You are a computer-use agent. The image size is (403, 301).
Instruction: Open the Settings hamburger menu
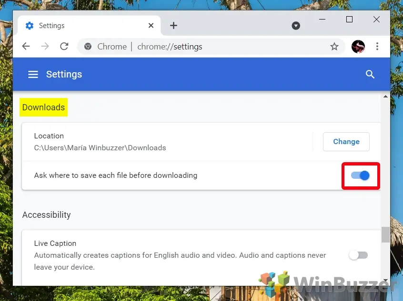click(33, 75)
